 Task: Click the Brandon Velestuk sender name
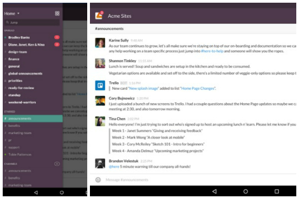123,161
